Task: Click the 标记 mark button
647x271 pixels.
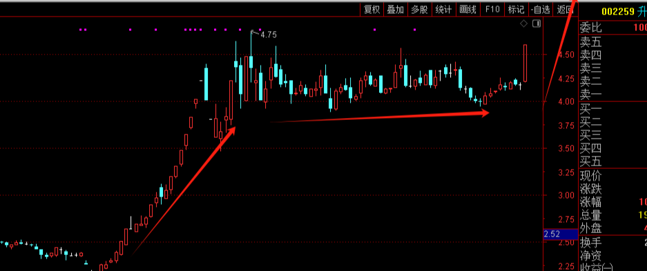Action: coord(516,10)
